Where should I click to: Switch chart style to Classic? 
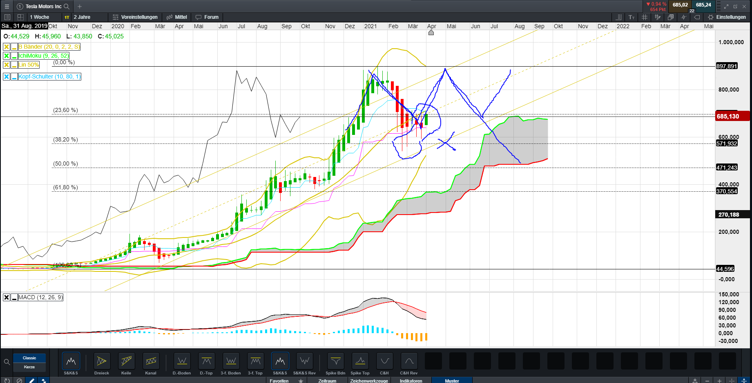pyautogui.click(x=29, y=358)
